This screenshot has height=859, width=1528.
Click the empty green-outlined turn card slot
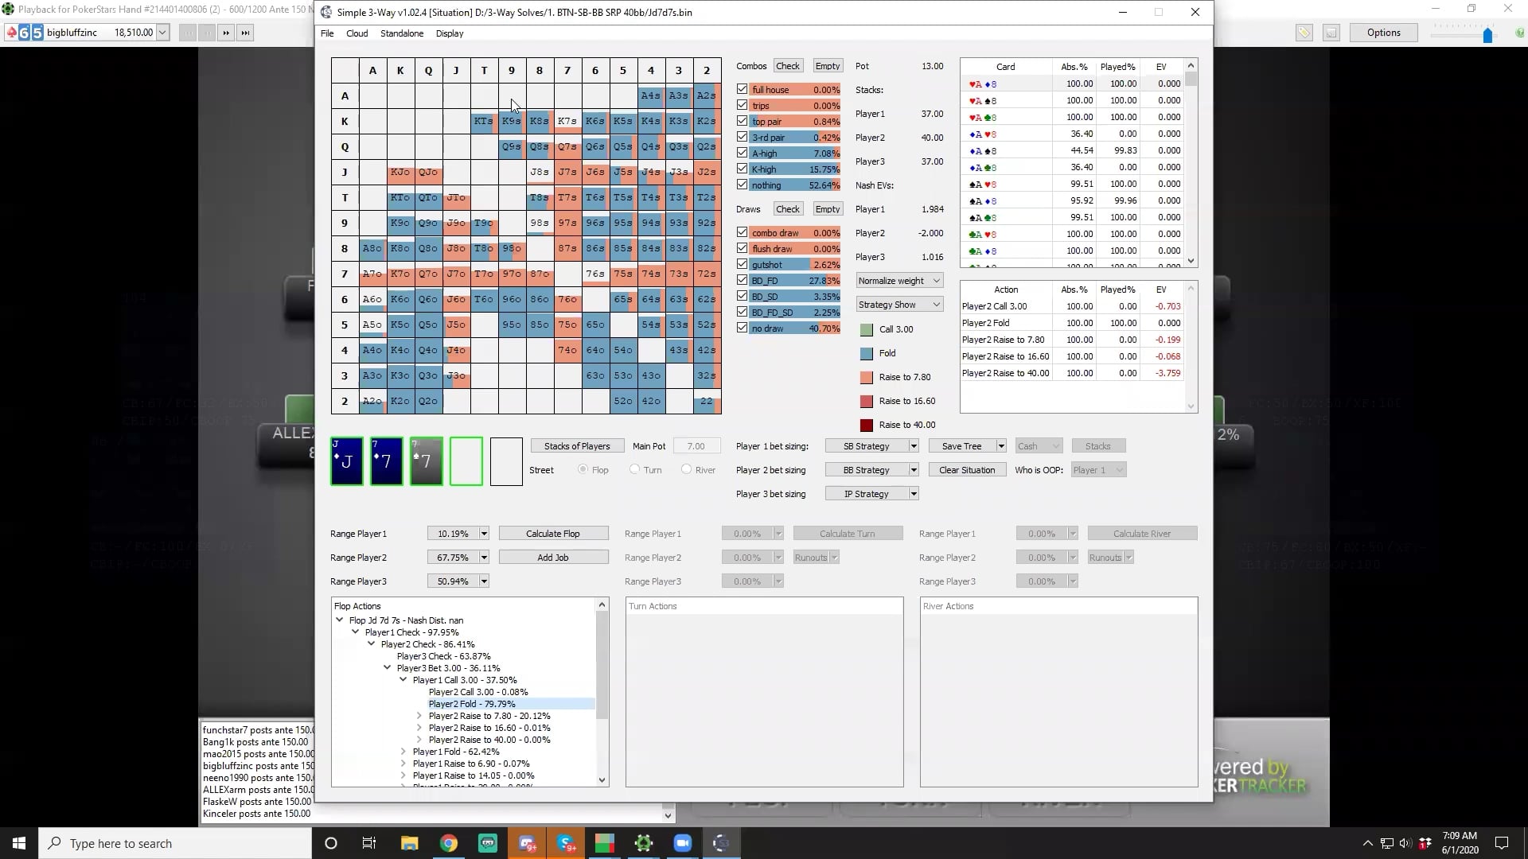[466, 461]
